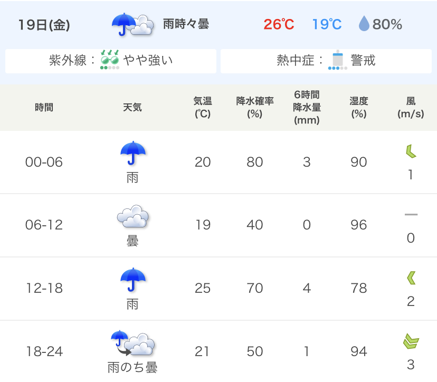Click the rain-and-cloud icon beside 19日(金)
This screenshot has height=382, width=437.
pos(132,25)
